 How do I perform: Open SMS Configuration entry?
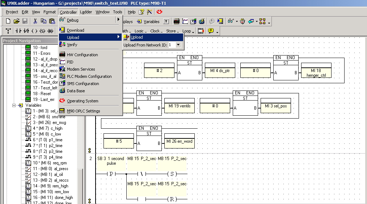click(90, 84)
